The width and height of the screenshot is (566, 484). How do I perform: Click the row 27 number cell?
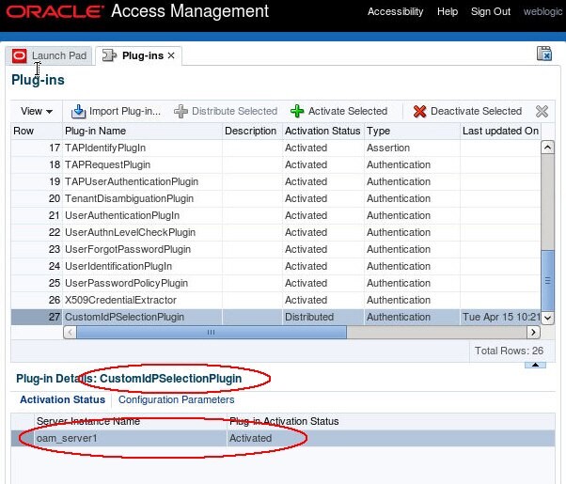coord(37,318)
